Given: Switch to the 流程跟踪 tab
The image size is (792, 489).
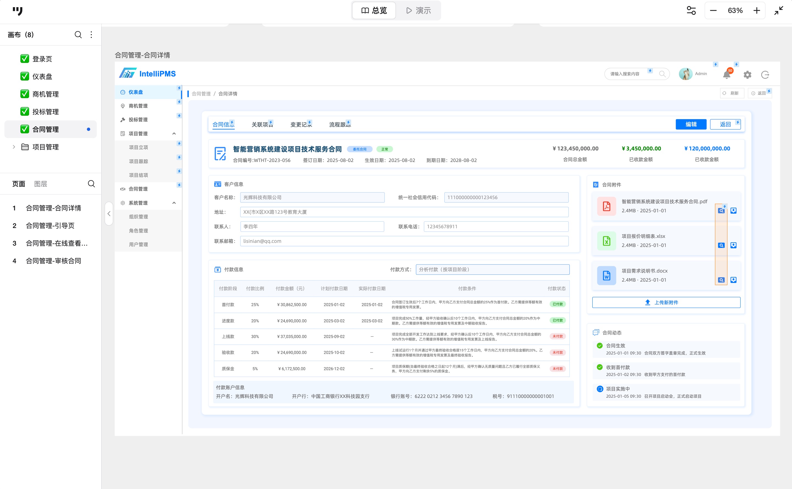Looking at the screenshot, I should 340,124.
